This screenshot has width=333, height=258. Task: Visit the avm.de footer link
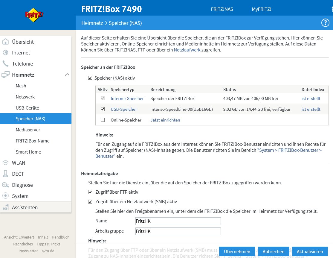(x=48, y=251)
